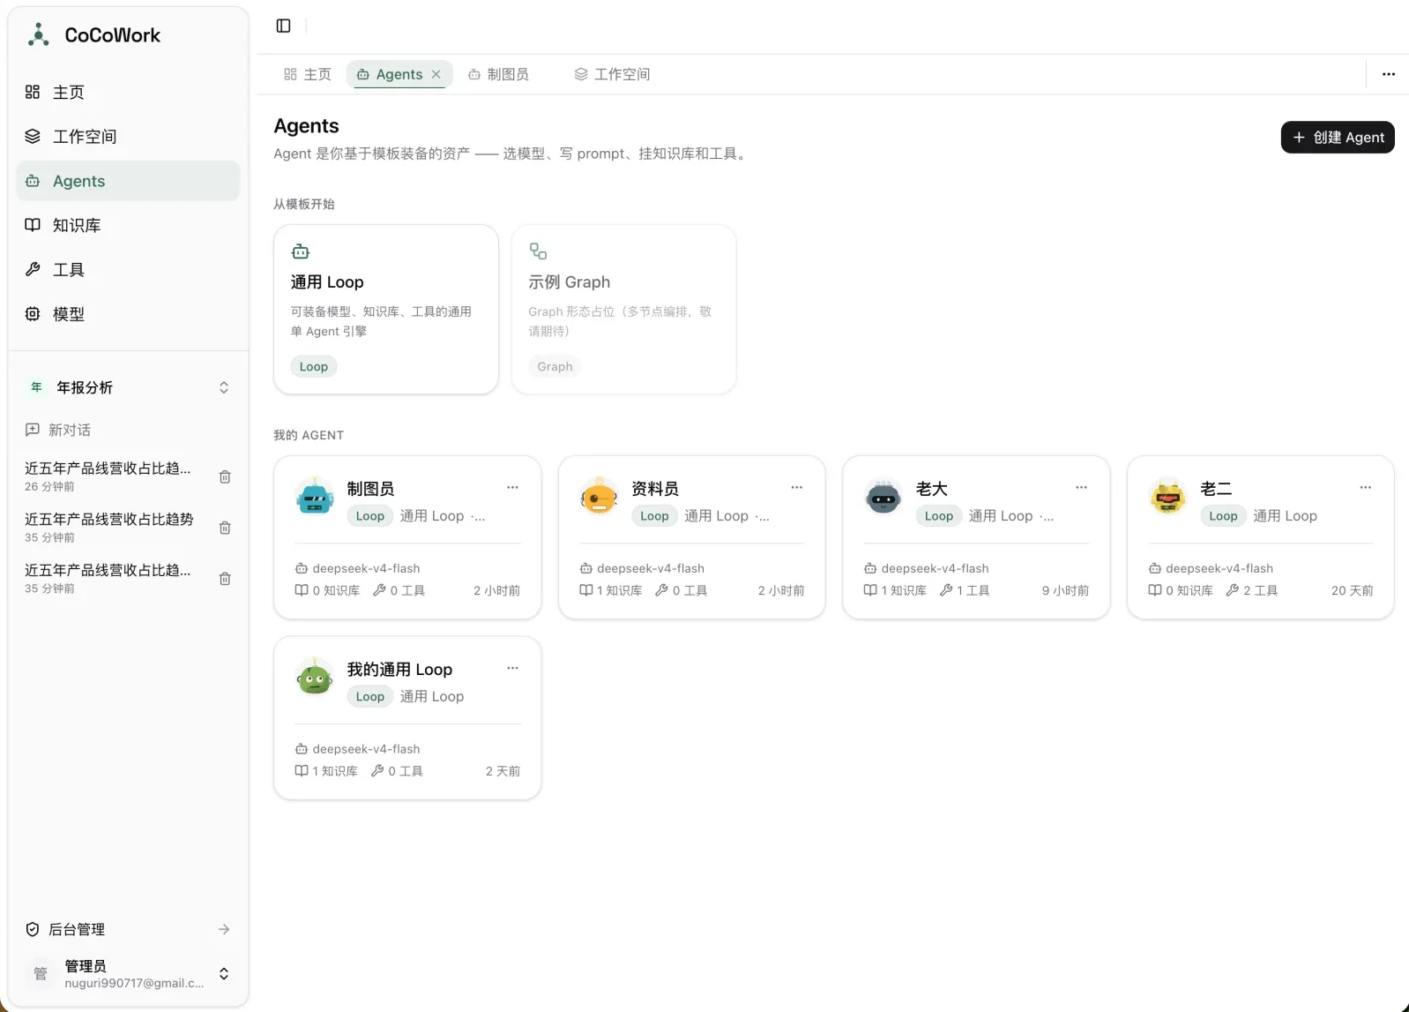Click the 2 工具 label on 老二 card
The height and width of the screenshot is (1012, 1409).
coord(1252,590)
